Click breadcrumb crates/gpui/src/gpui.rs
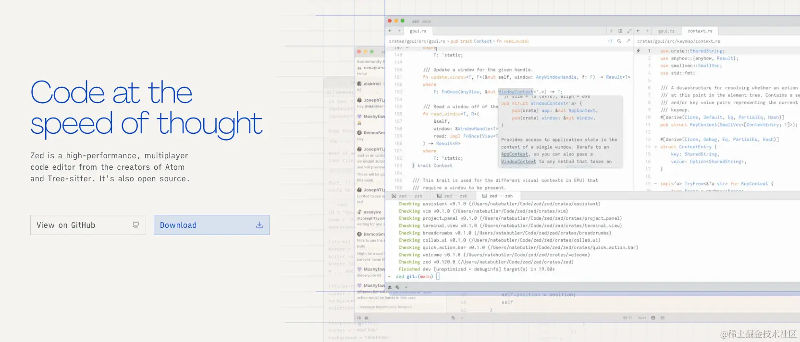 417,41
